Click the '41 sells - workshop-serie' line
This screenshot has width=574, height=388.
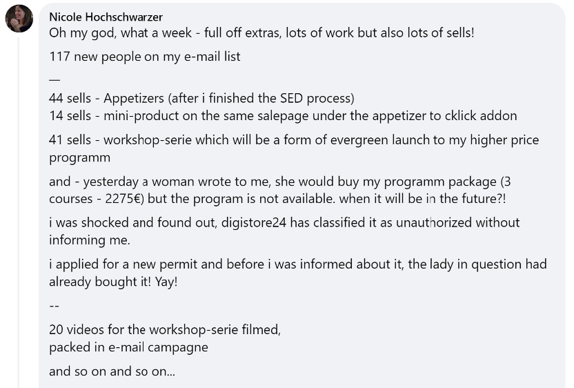[x=294, y=140]
